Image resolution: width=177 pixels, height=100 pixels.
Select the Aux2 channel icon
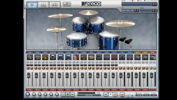(145, 57)
